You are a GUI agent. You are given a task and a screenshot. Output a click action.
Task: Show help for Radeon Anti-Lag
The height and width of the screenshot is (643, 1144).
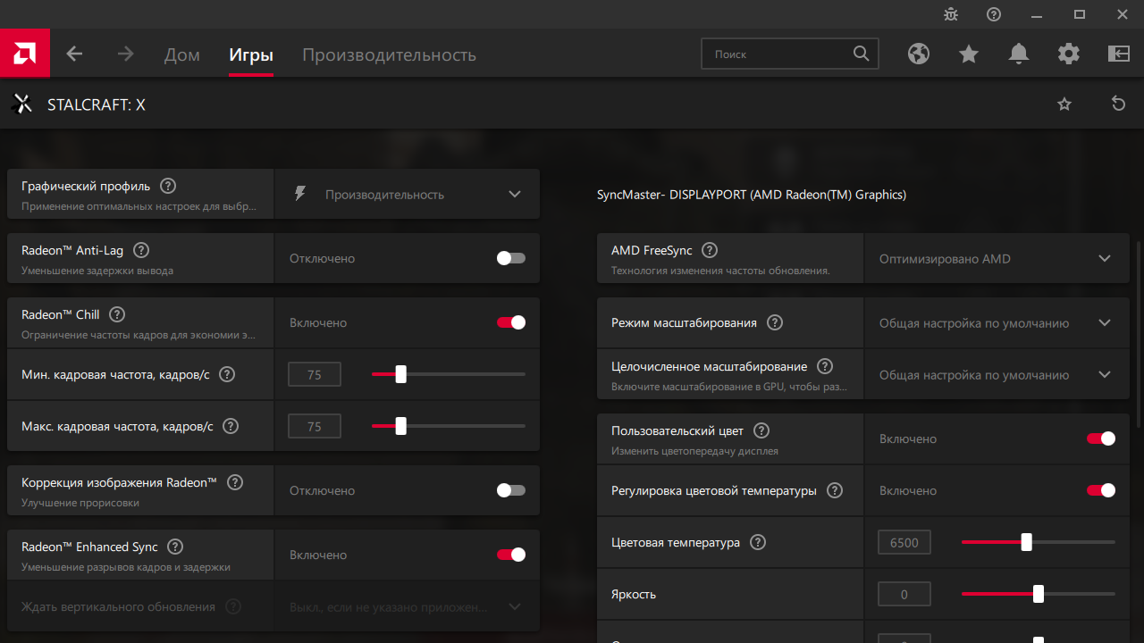141,250
